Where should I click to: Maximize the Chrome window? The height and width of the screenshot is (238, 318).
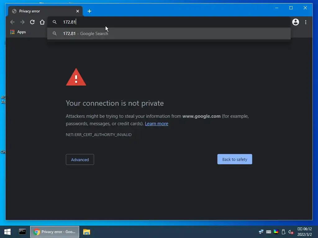pos(291,8)
